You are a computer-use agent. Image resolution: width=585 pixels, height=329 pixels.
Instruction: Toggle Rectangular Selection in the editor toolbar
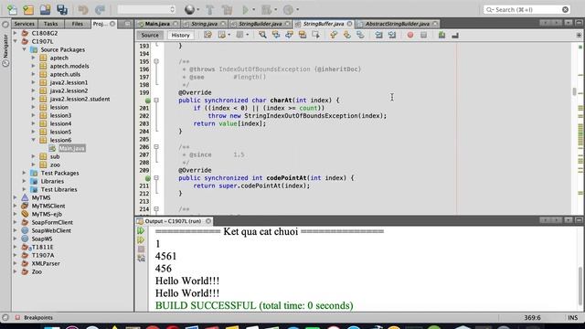coord(315,35)
